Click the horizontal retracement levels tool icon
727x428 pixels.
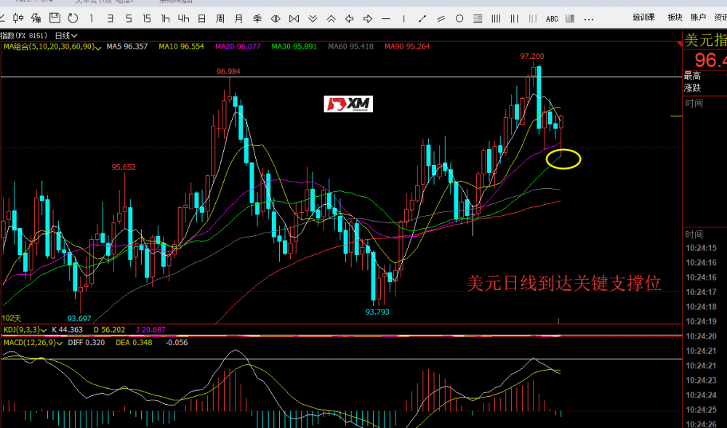pyautogui.click(x=478, y=18)
